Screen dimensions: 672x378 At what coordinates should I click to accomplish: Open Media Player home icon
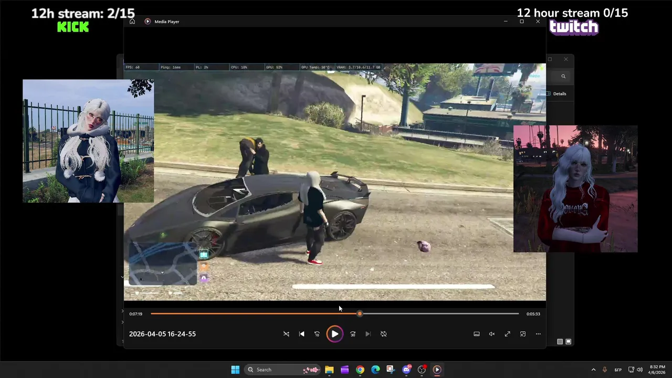pos(132,22)
